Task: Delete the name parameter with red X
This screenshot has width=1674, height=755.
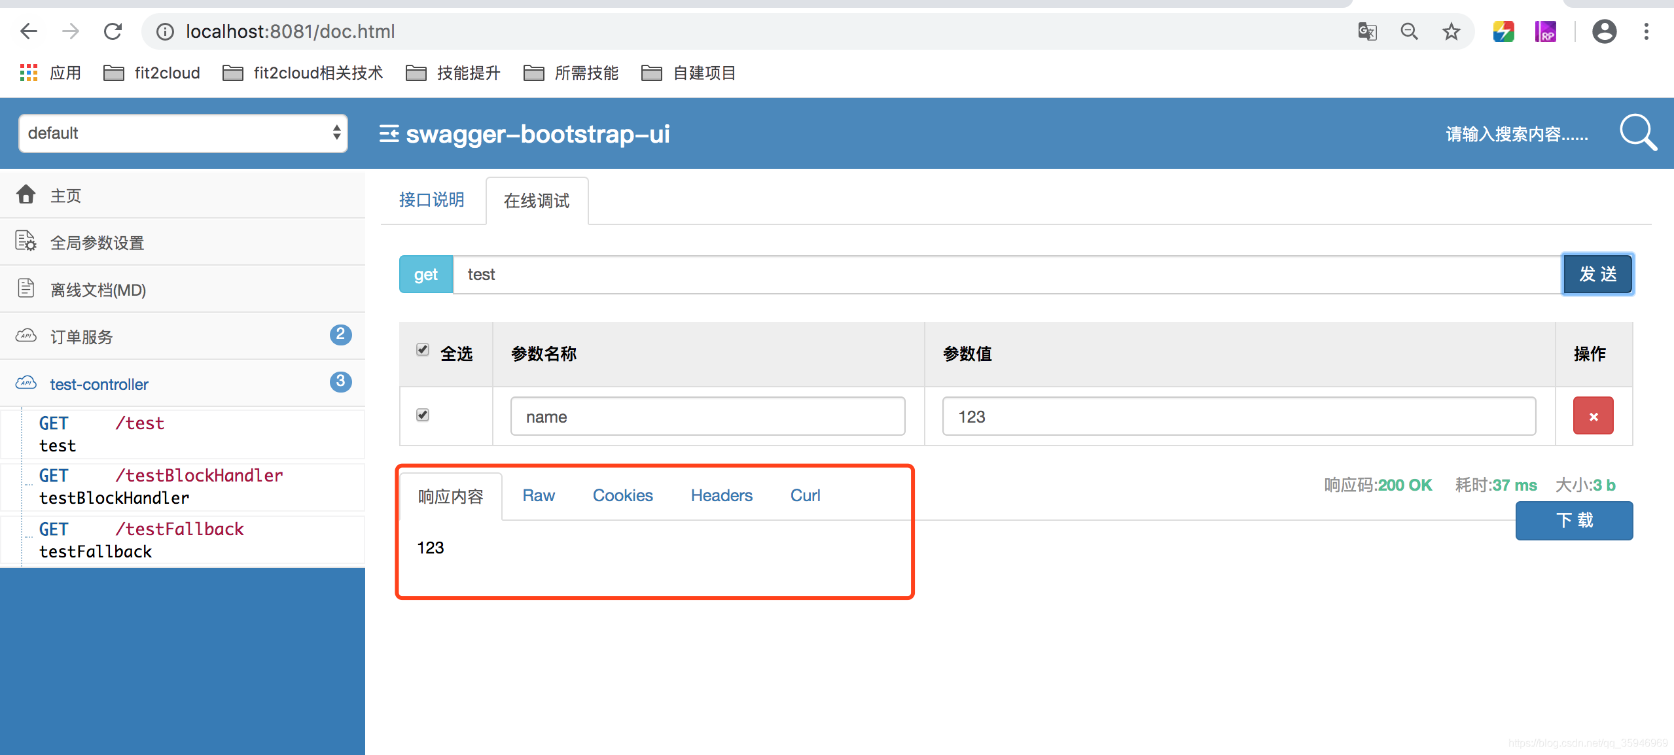Action: (x=1594, y=415)
